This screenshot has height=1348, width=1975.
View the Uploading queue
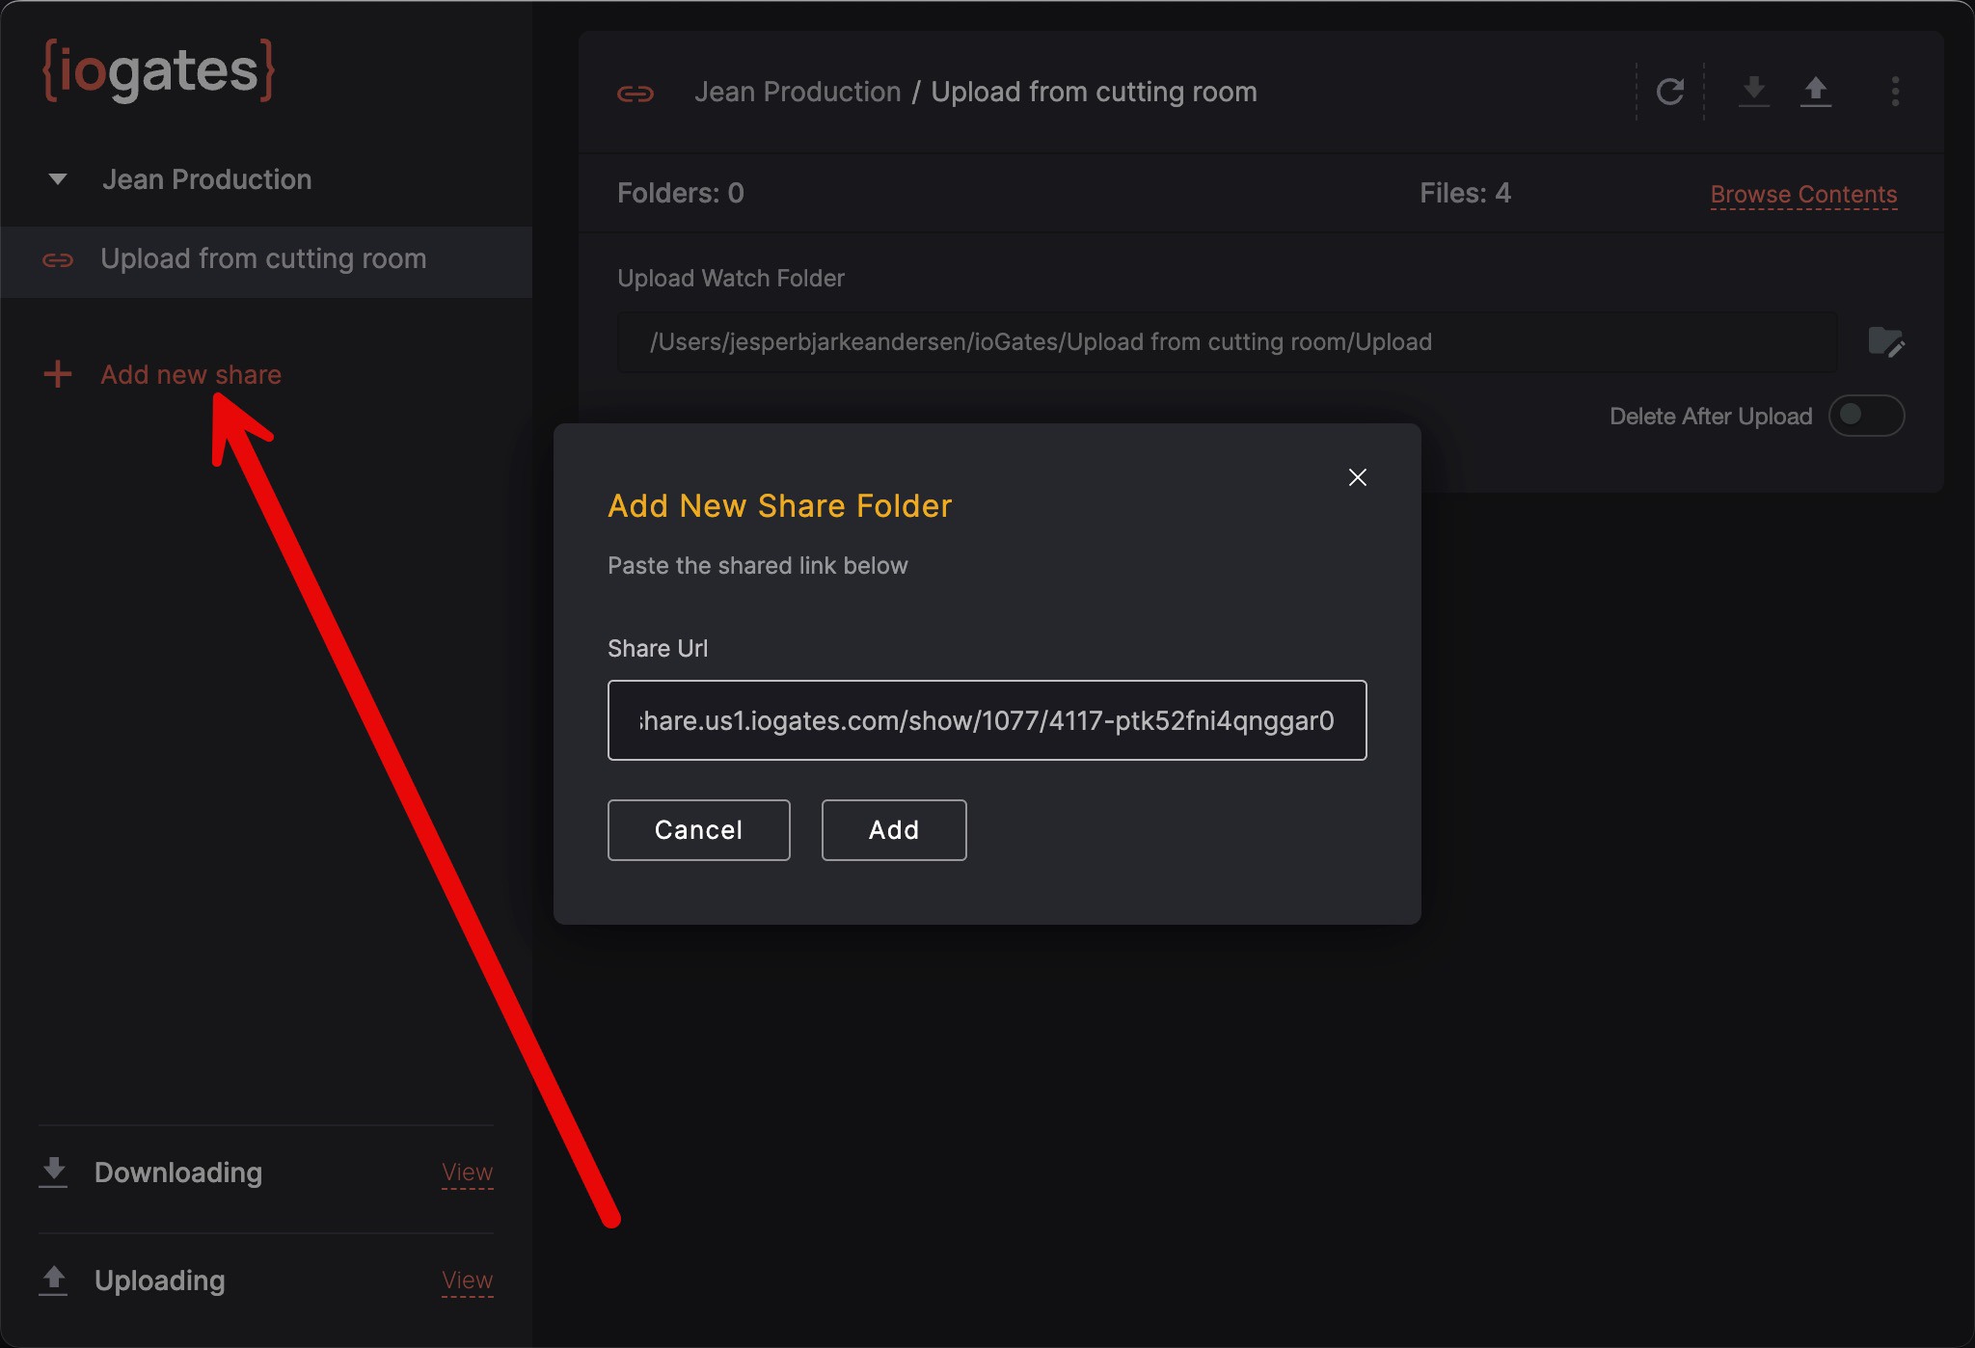(467, 1281)
